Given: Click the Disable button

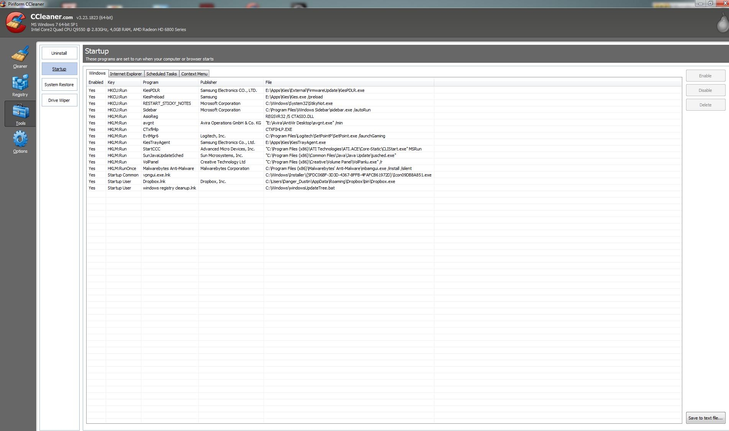Looking at the screenshot, I should click(705, 90).
